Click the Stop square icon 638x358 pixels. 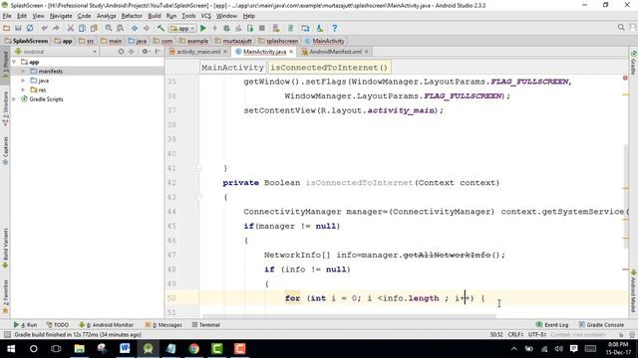coord(262,28)
